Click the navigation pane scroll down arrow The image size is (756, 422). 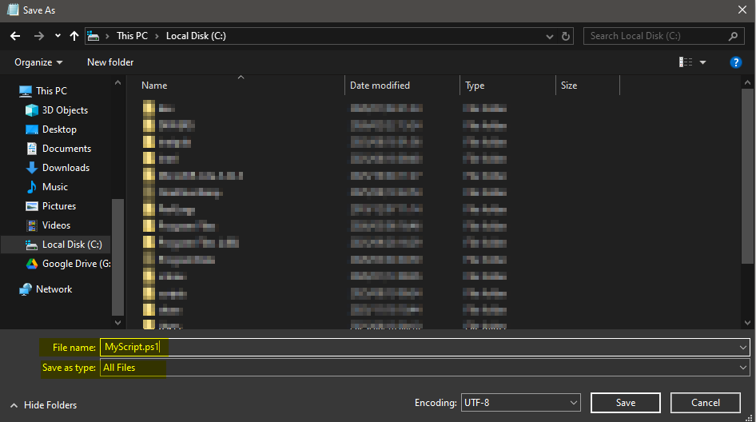click(117, 322)
